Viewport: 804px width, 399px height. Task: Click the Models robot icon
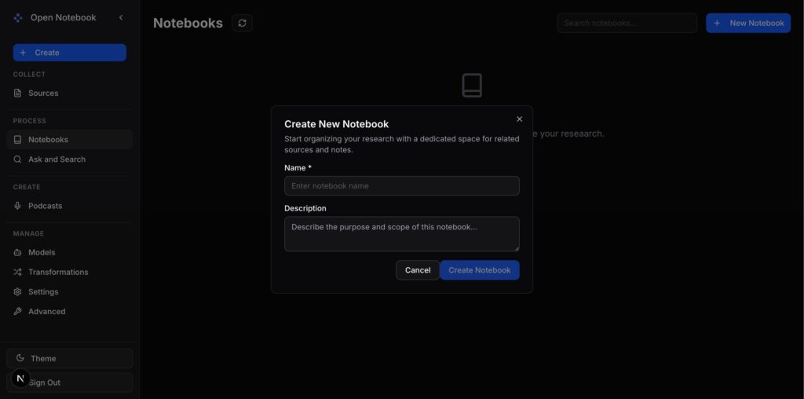pyautogui.click(x=18, y=252)
